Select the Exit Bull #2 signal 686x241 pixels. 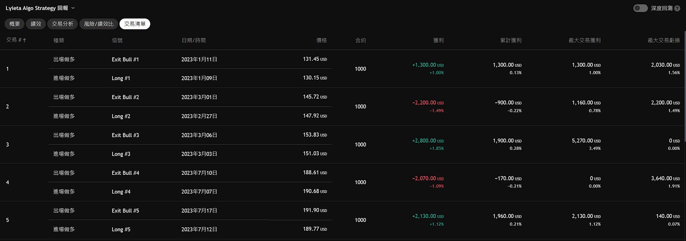point(125,97)
